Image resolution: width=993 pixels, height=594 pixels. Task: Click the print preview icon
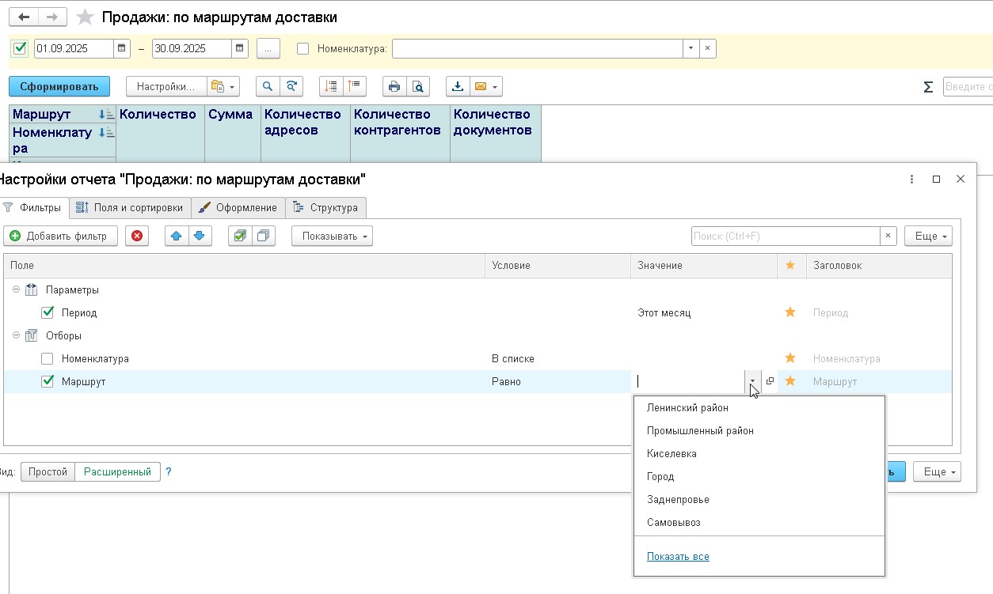(x=417, y=86)
